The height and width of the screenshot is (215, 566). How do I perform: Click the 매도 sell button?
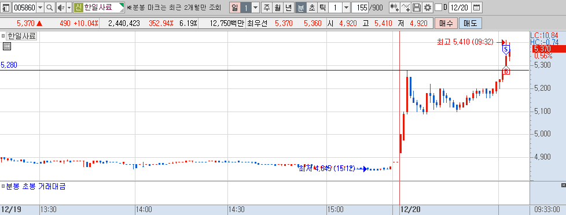click(471, 24)
